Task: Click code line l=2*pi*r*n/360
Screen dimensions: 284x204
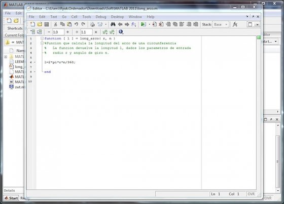Action: (60, 62)
